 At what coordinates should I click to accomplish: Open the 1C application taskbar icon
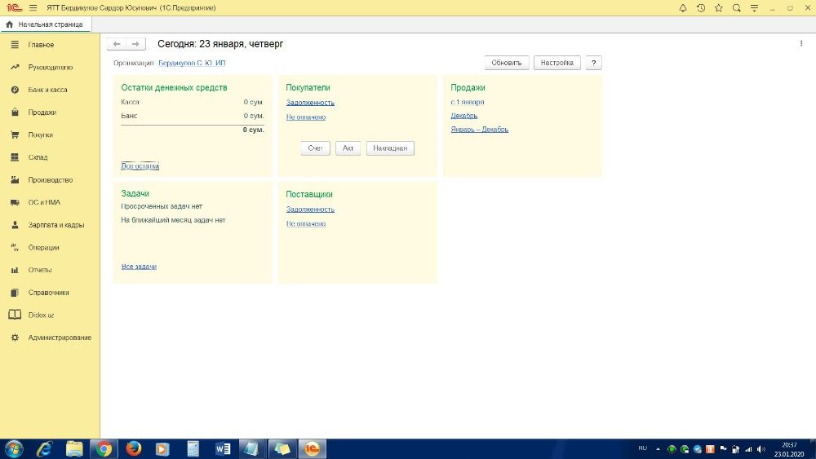pyautogui.click(x=313, y=448)
